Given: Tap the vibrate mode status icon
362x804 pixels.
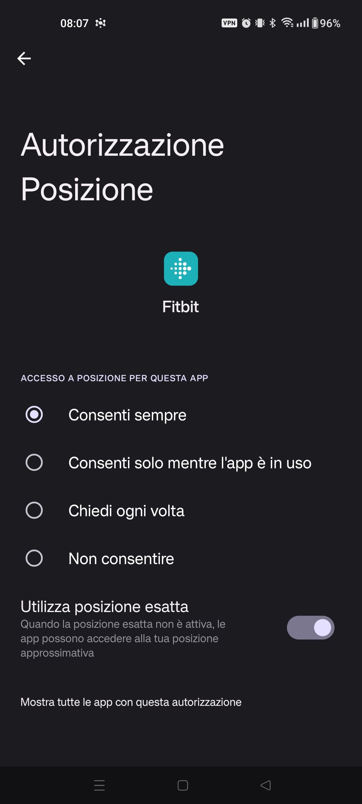Looking at the screenshot, I should [260, 23].
